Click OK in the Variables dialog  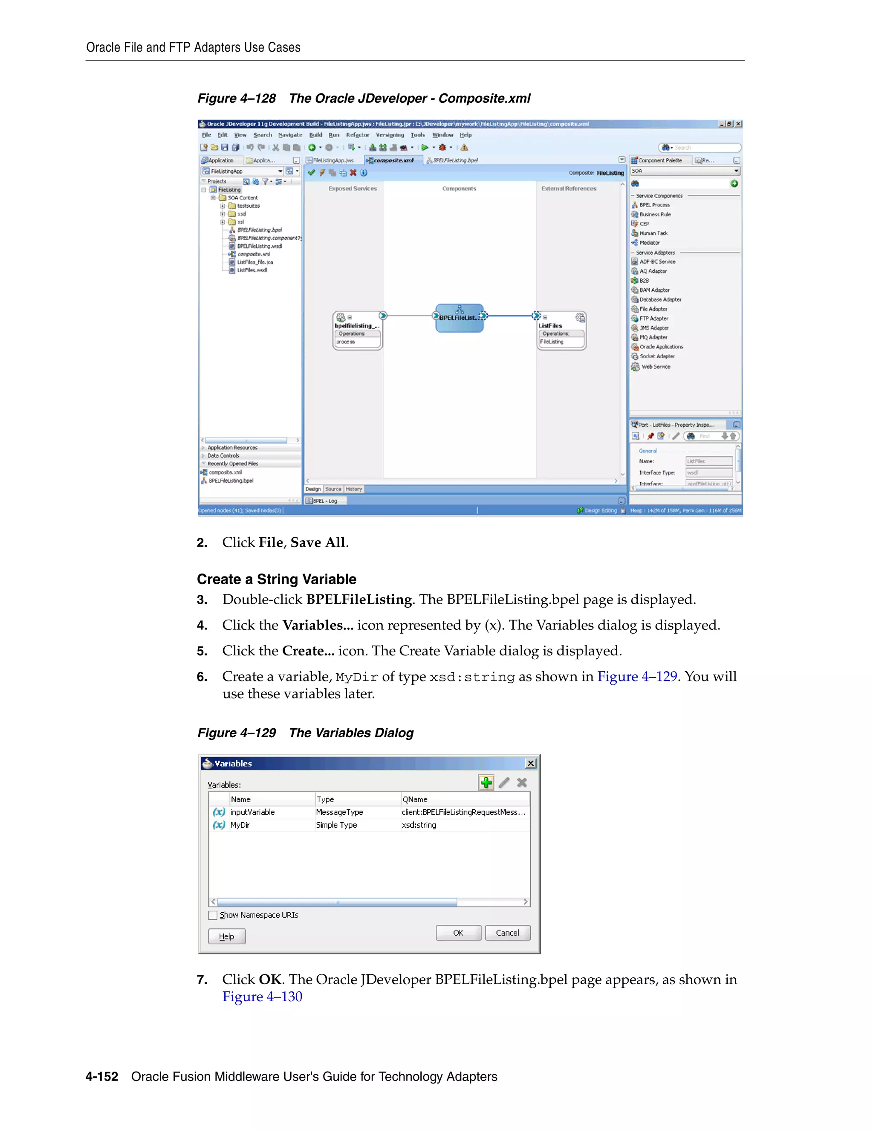pos(458,933)
